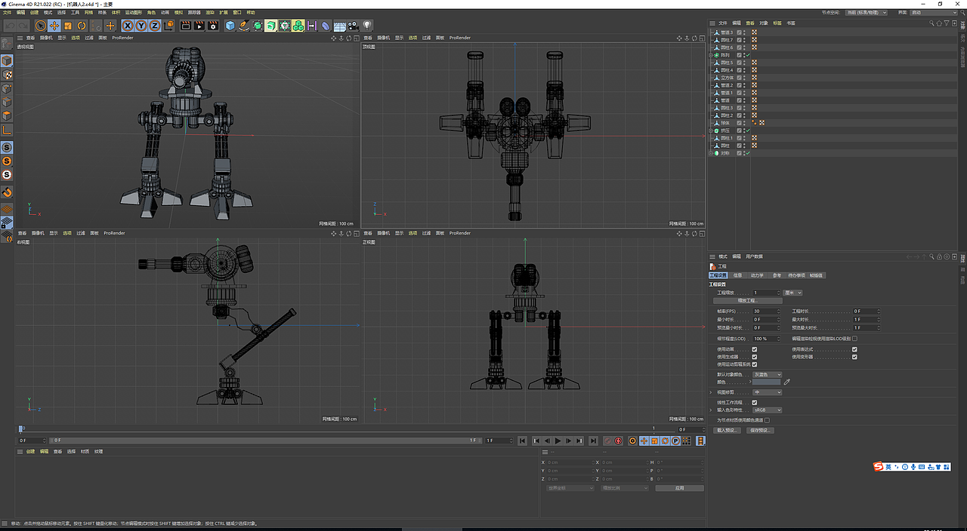Toggle 使用运动剪辑系统 checkbox
The image size is (967, 531).
click(x=755, y=364)
